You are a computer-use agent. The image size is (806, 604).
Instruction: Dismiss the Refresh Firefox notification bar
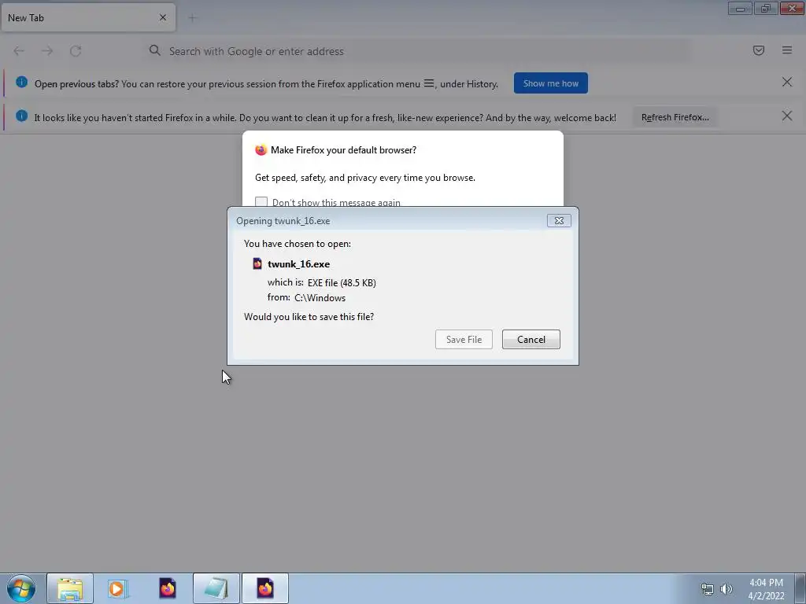click(x=786, y=116)
